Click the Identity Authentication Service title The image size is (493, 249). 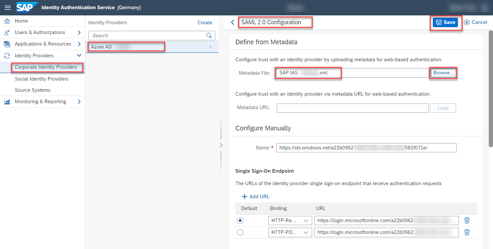(x=78, y=8)
